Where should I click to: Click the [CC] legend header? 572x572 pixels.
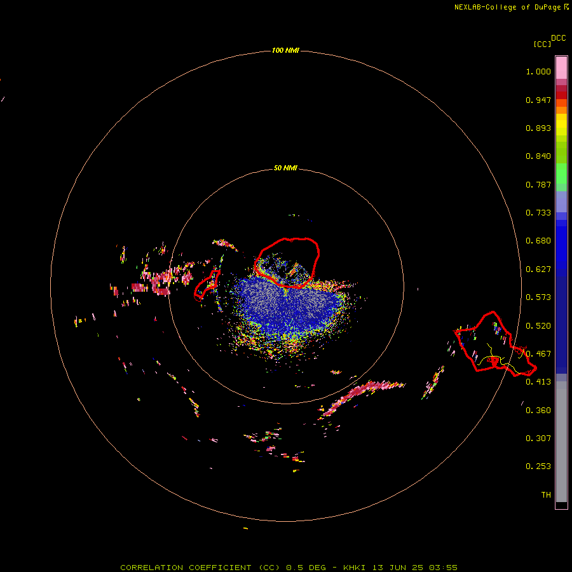(542, 44)
